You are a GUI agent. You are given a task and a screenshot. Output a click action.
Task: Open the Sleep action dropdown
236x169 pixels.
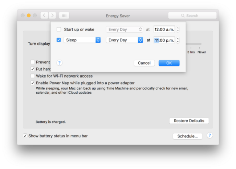[82, 40]
